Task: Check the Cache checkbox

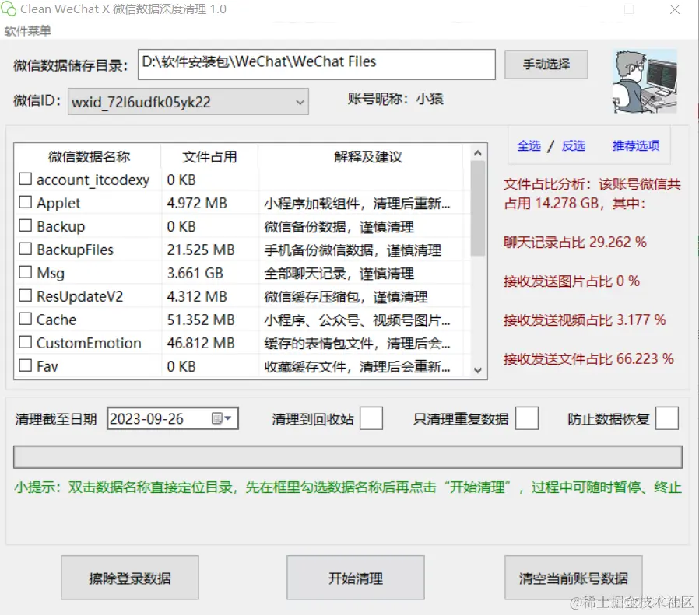Action: point(26,319)
